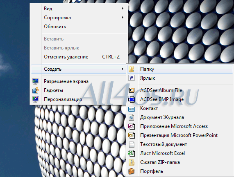234x177 pixels.
Task: Click the personalization icon beside Персонализация
Action: pos(35,99)
